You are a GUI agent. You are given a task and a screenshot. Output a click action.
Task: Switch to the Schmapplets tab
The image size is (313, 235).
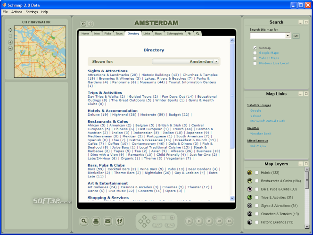pos(175,34)
